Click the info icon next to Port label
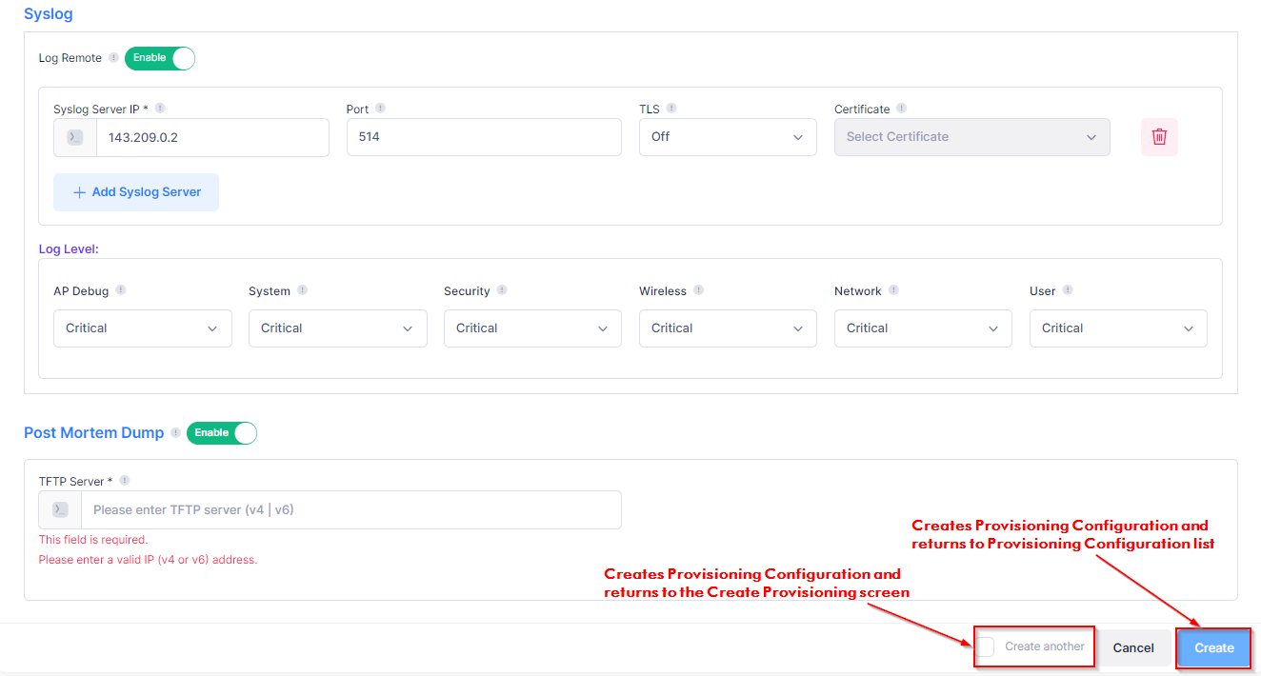The height and width of the screenshot is (676, 1261). [380, 109]
